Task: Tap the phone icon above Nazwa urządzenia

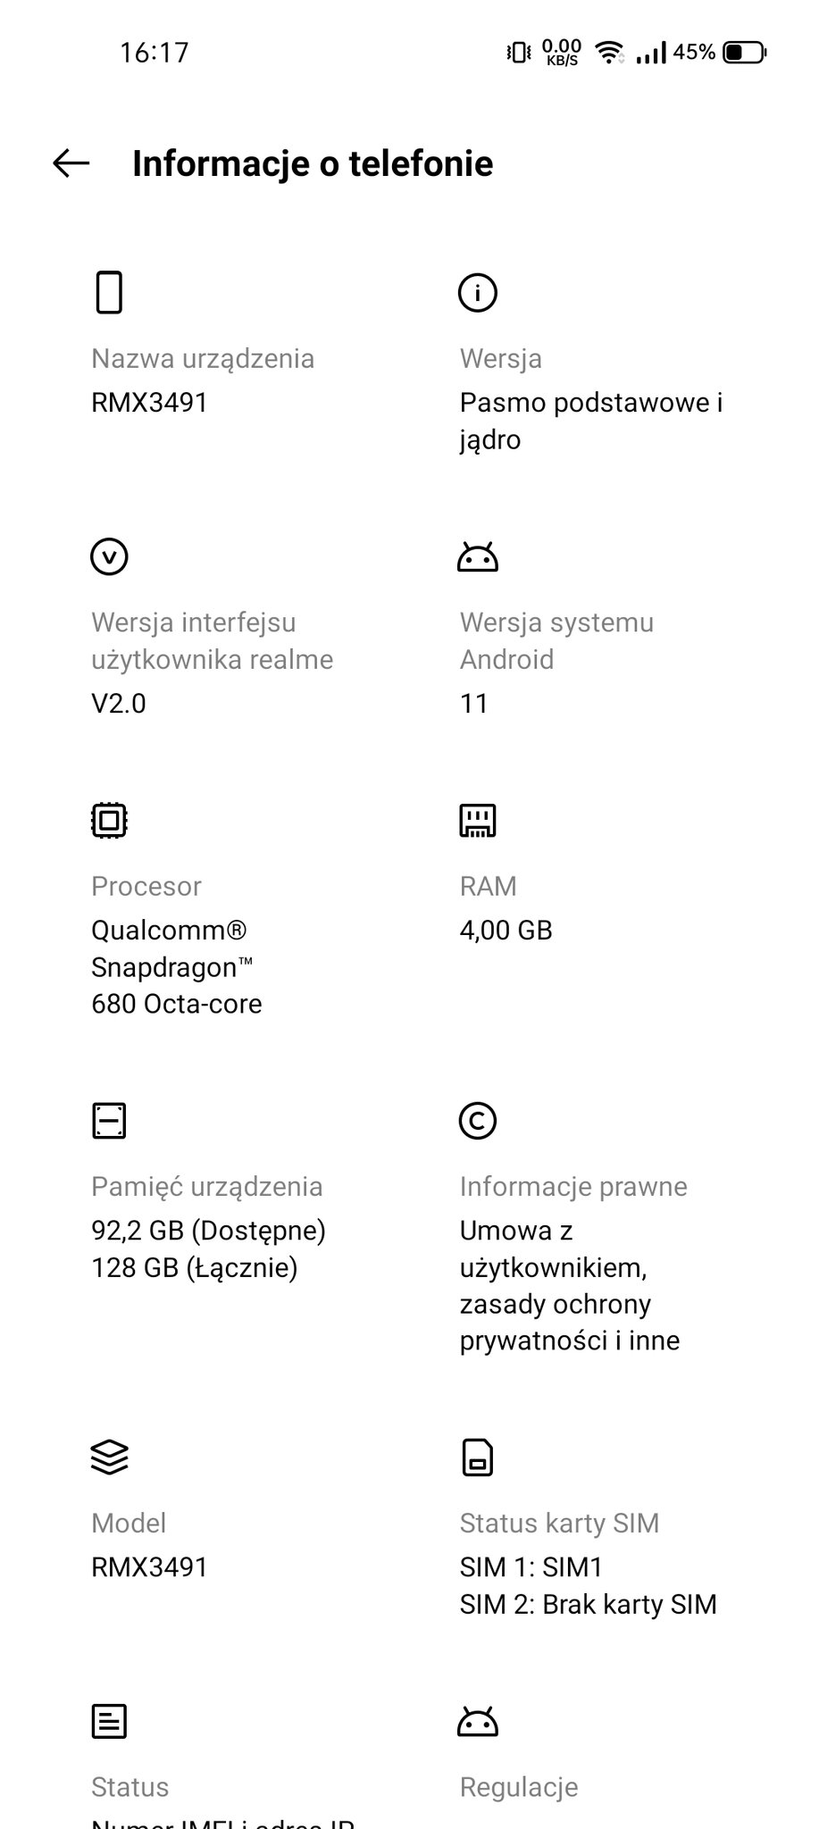Action: click(109, 292)
